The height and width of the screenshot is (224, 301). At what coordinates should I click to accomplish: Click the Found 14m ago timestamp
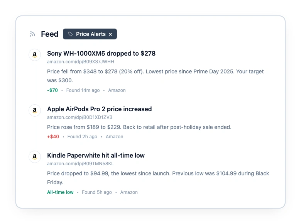83,90
